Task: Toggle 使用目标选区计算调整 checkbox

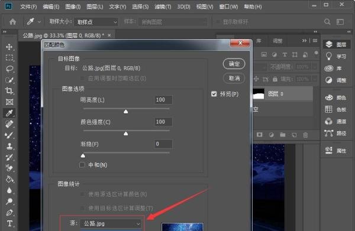Action: pos(83,208)
